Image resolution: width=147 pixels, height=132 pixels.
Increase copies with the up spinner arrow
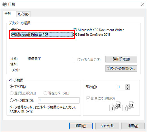128,86
